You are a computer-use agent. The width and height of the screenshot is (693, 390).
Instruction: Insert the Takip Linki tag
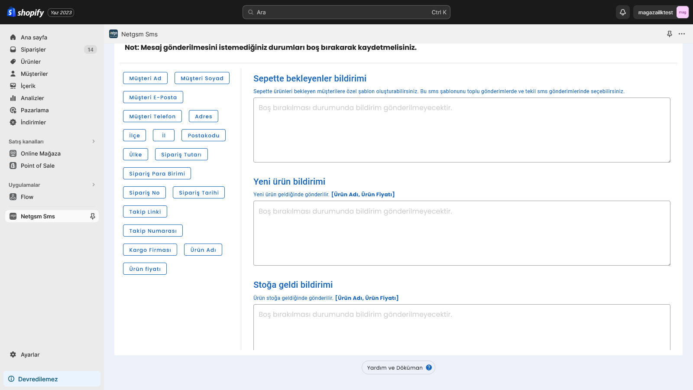coord(145,211)
